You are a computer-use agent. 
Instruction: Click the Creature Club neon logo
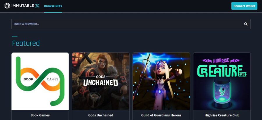(222, 68)
